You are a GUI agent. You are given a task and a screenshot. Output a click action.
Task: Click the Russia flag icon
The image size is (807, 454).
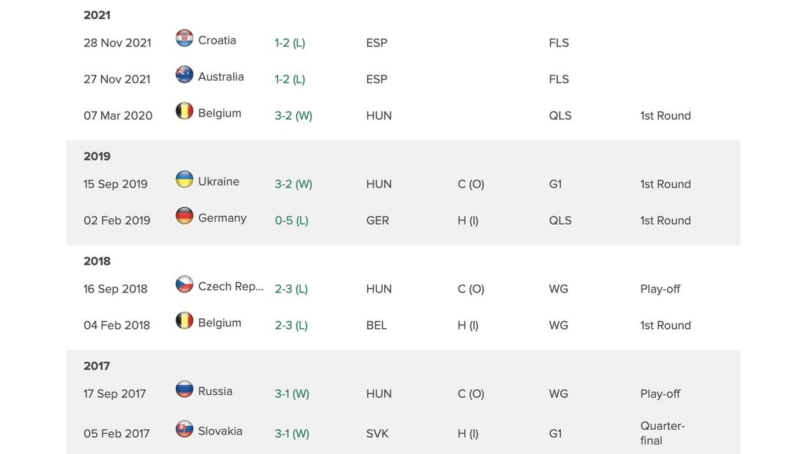(x=184, y=389)
